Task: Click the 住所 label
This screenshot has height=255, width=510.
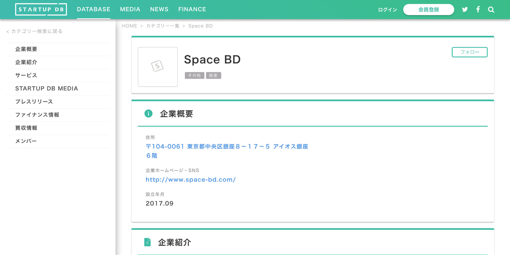Action: [150, 137]
